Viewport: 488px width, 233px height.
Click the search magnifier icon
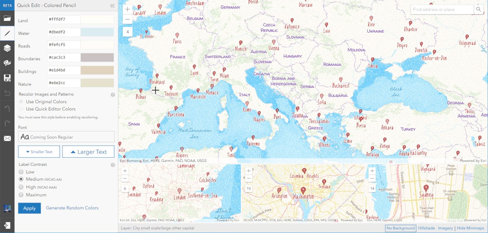[x=478, y=9]
